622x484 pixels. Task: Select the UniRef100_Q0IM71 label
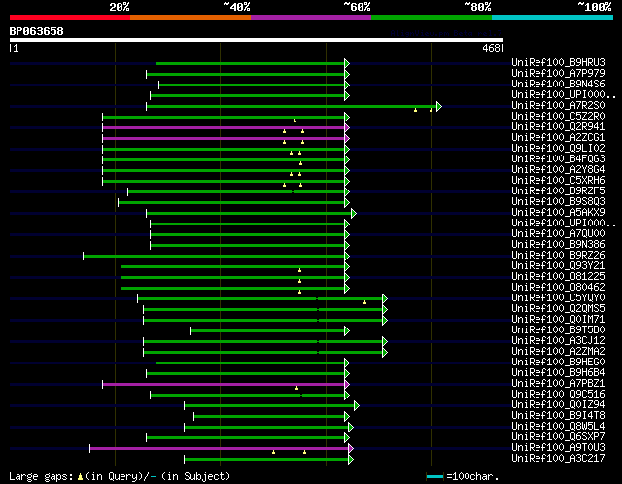(558, 320)
